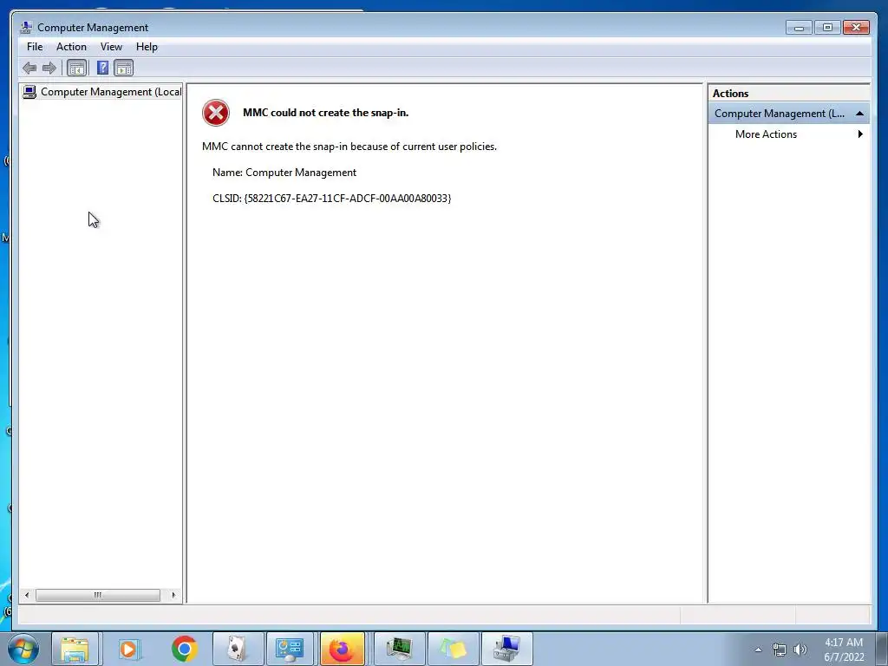
Task: Open the Action menu
Action: [x=71, y=47]
